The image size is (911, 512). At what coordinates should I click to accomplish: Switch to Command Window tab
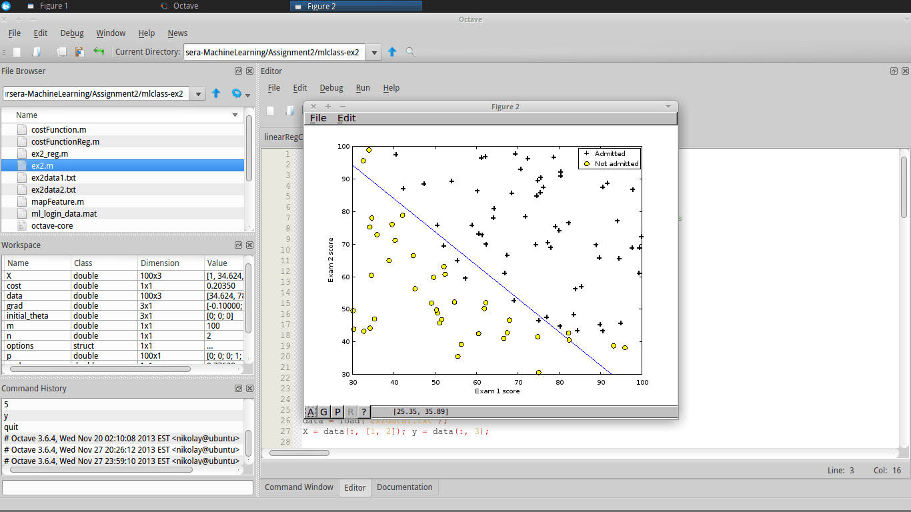tap(299, 487)
